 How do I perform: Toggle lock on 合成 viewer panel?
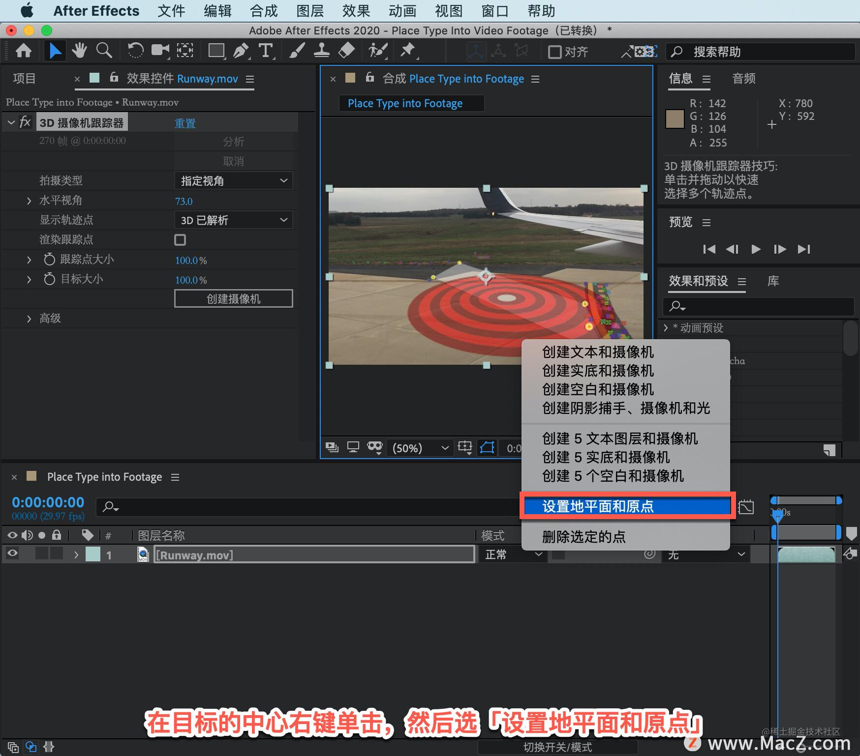pos(370,77)
